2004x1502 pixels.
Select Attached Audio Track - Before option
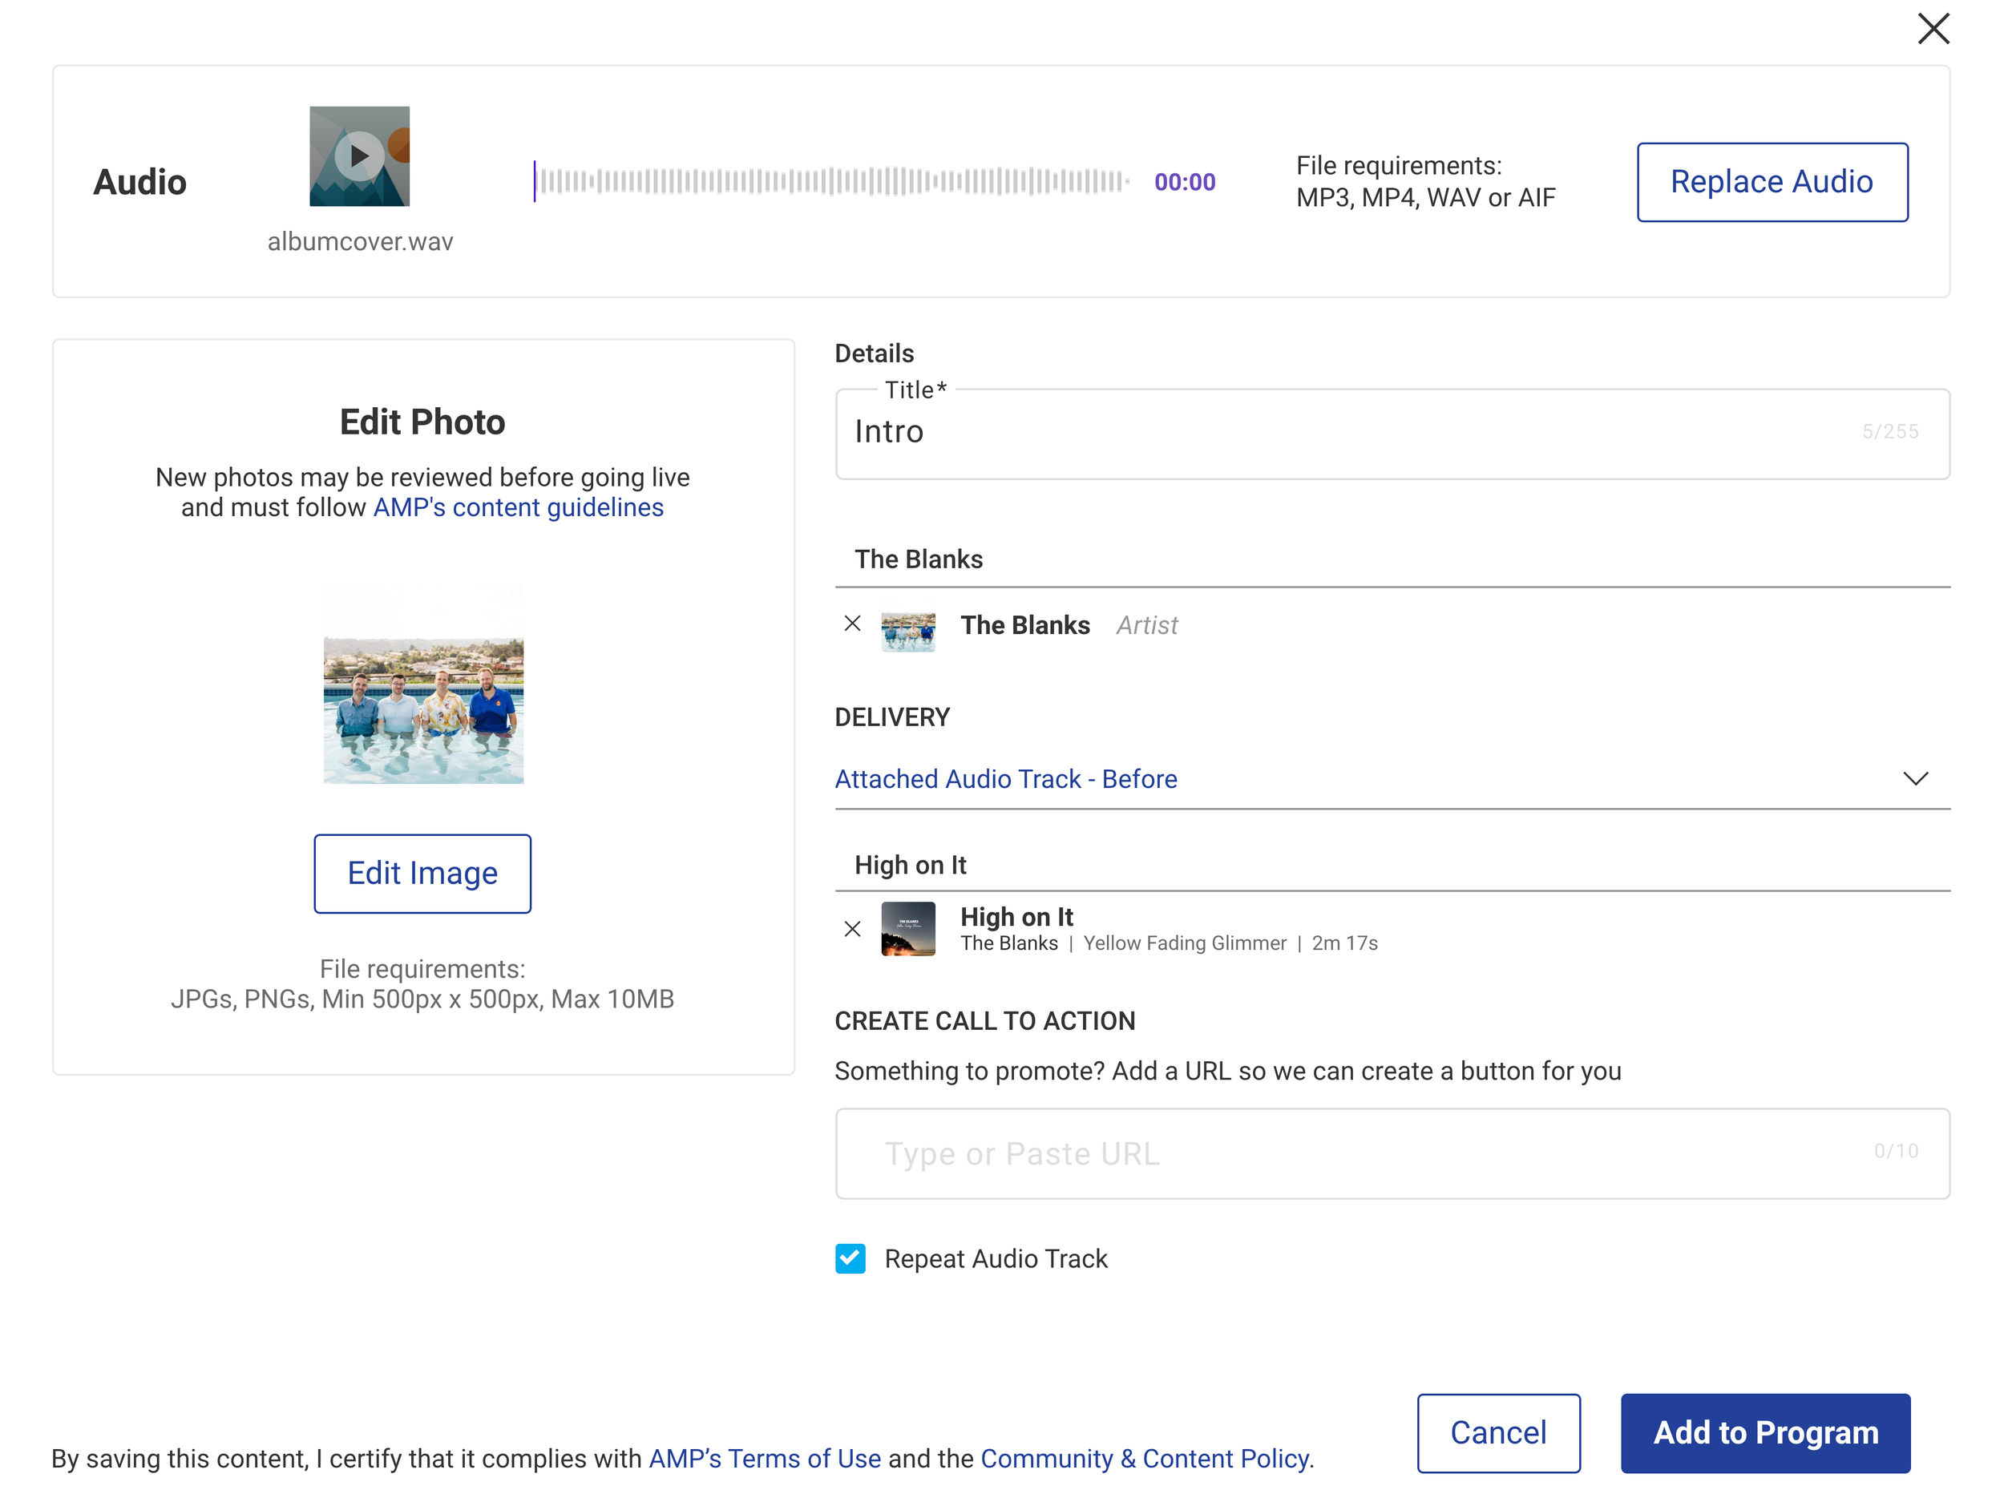click(1006, 778)
